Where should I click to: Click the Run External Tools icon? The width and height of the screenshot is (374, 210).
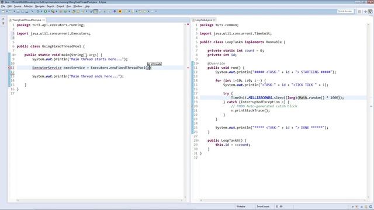[53, 11]
